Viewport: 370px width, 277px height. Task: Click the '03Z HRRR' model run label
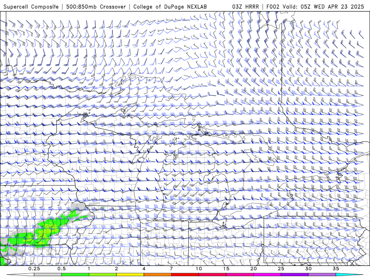pyautogui.click(x=246, y=6)
